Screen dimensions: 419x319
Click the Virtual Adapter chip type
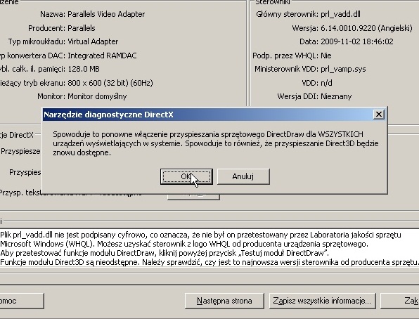pos(93,41)
